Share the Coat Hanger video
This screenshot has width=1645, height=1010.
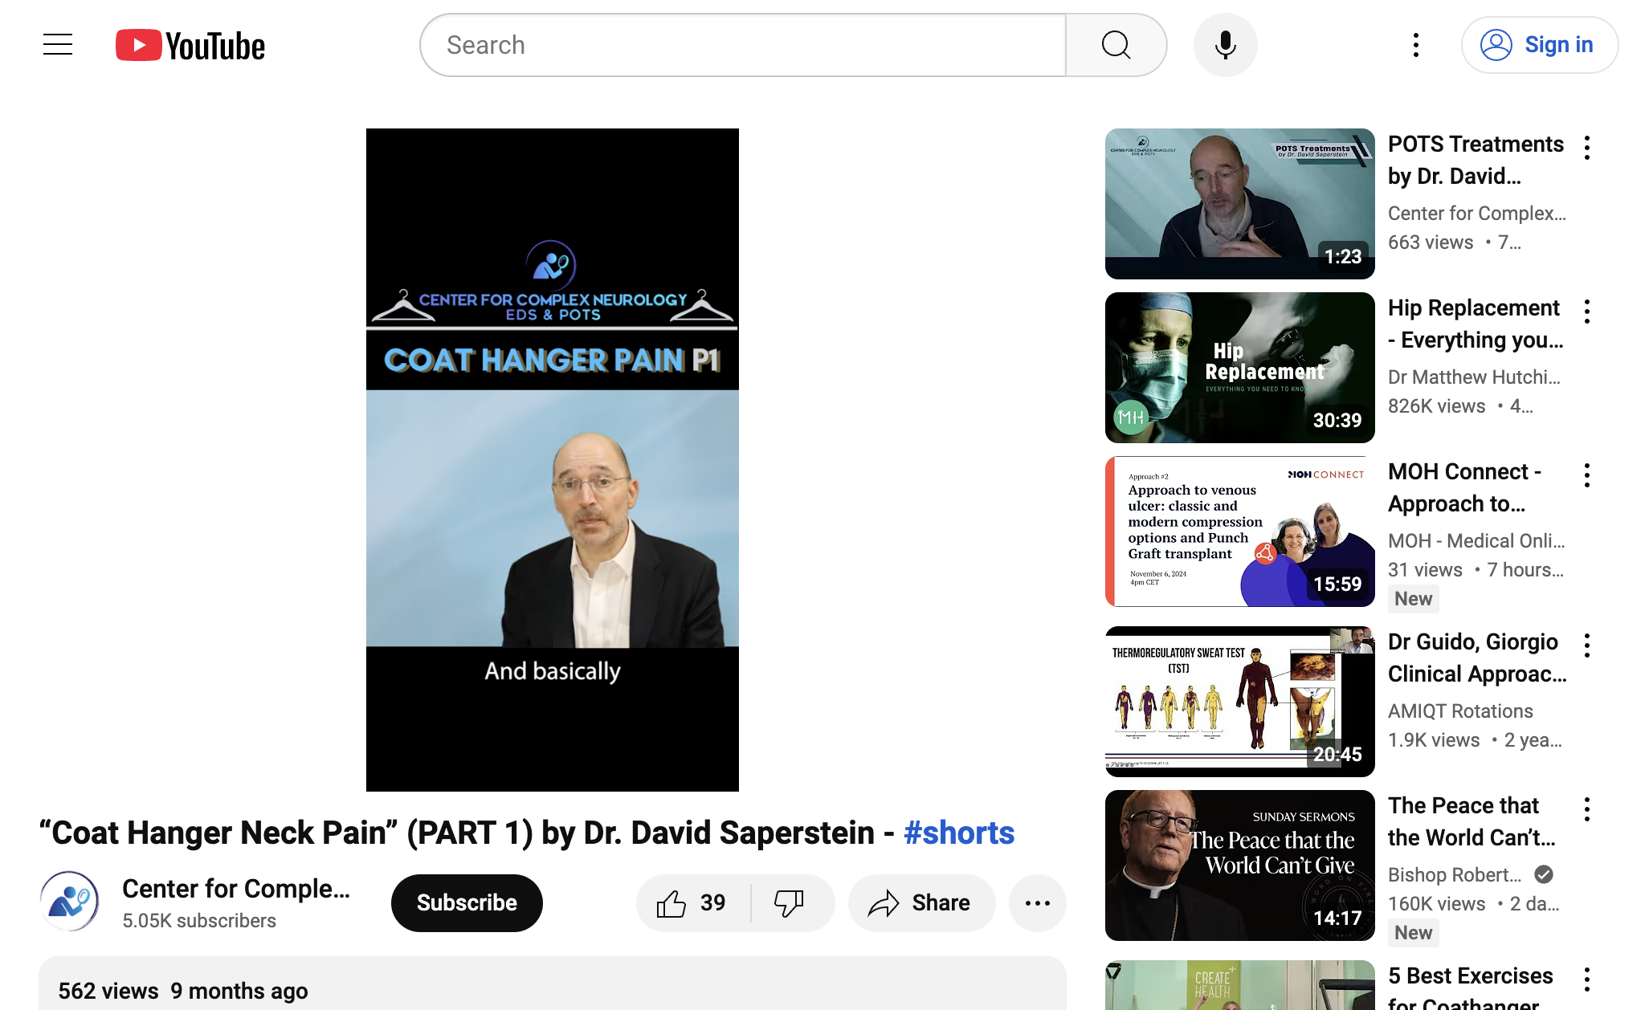tap(921, 903)
